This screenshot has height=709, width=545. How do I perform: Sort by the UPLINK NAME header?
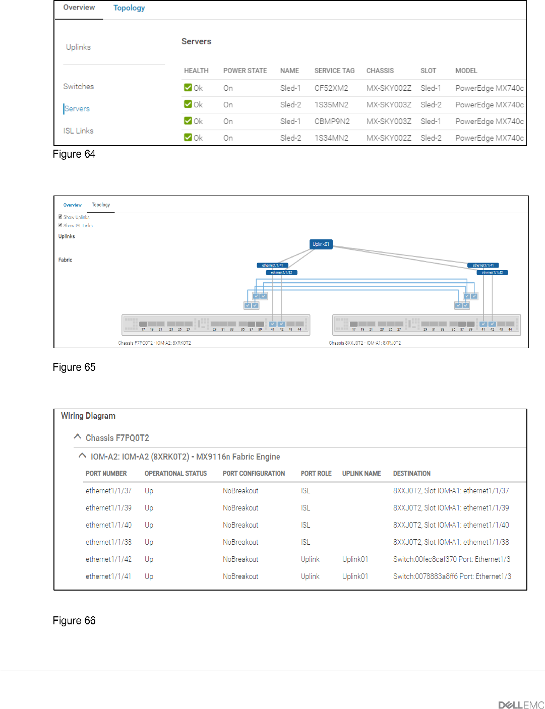click(361, 473)
